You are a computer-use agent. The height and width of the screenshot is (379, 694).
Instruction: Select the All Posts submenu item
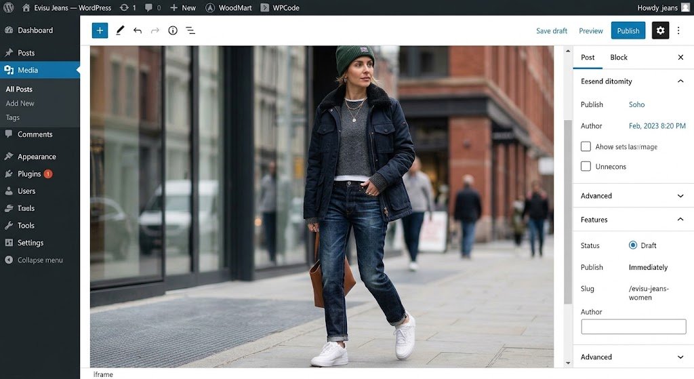19,89
